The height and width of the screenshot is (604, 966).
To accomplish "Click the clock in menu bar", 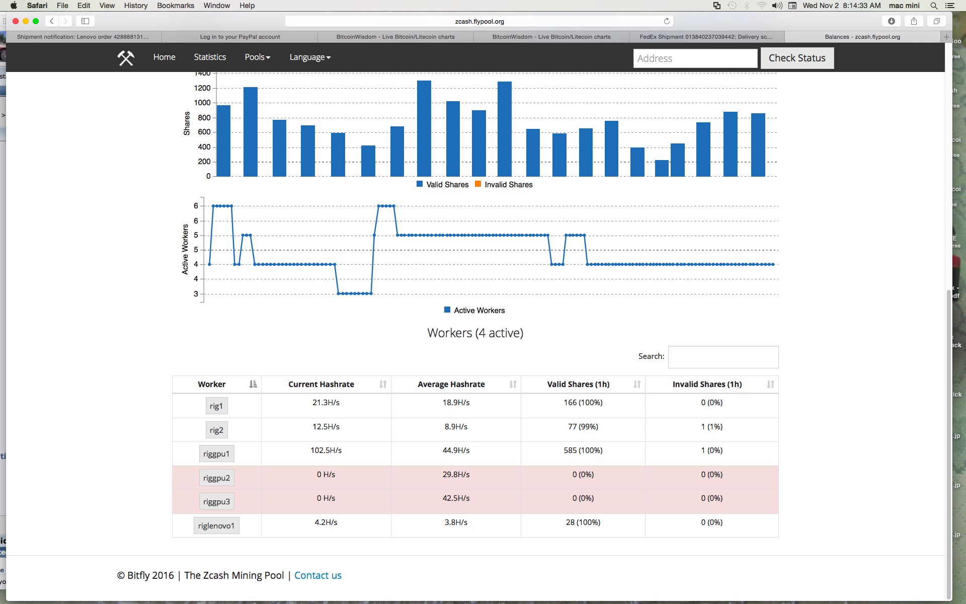I will click(842, 6).
